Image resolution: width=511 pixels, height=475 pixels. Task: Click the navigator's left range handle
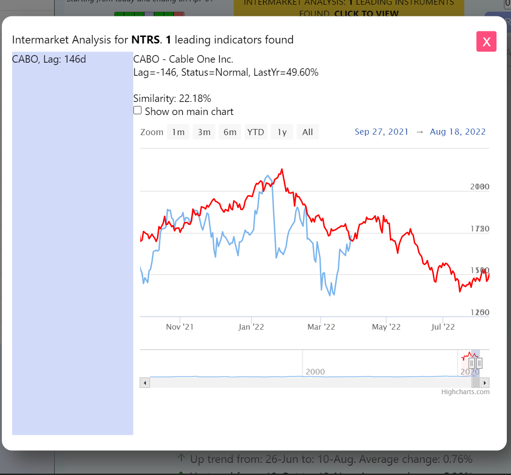(x=472, y=363)
